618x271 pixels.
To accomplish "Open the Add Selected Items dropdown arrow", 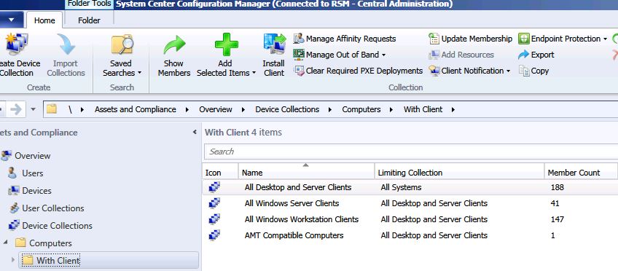I will (x=254, y=74).
